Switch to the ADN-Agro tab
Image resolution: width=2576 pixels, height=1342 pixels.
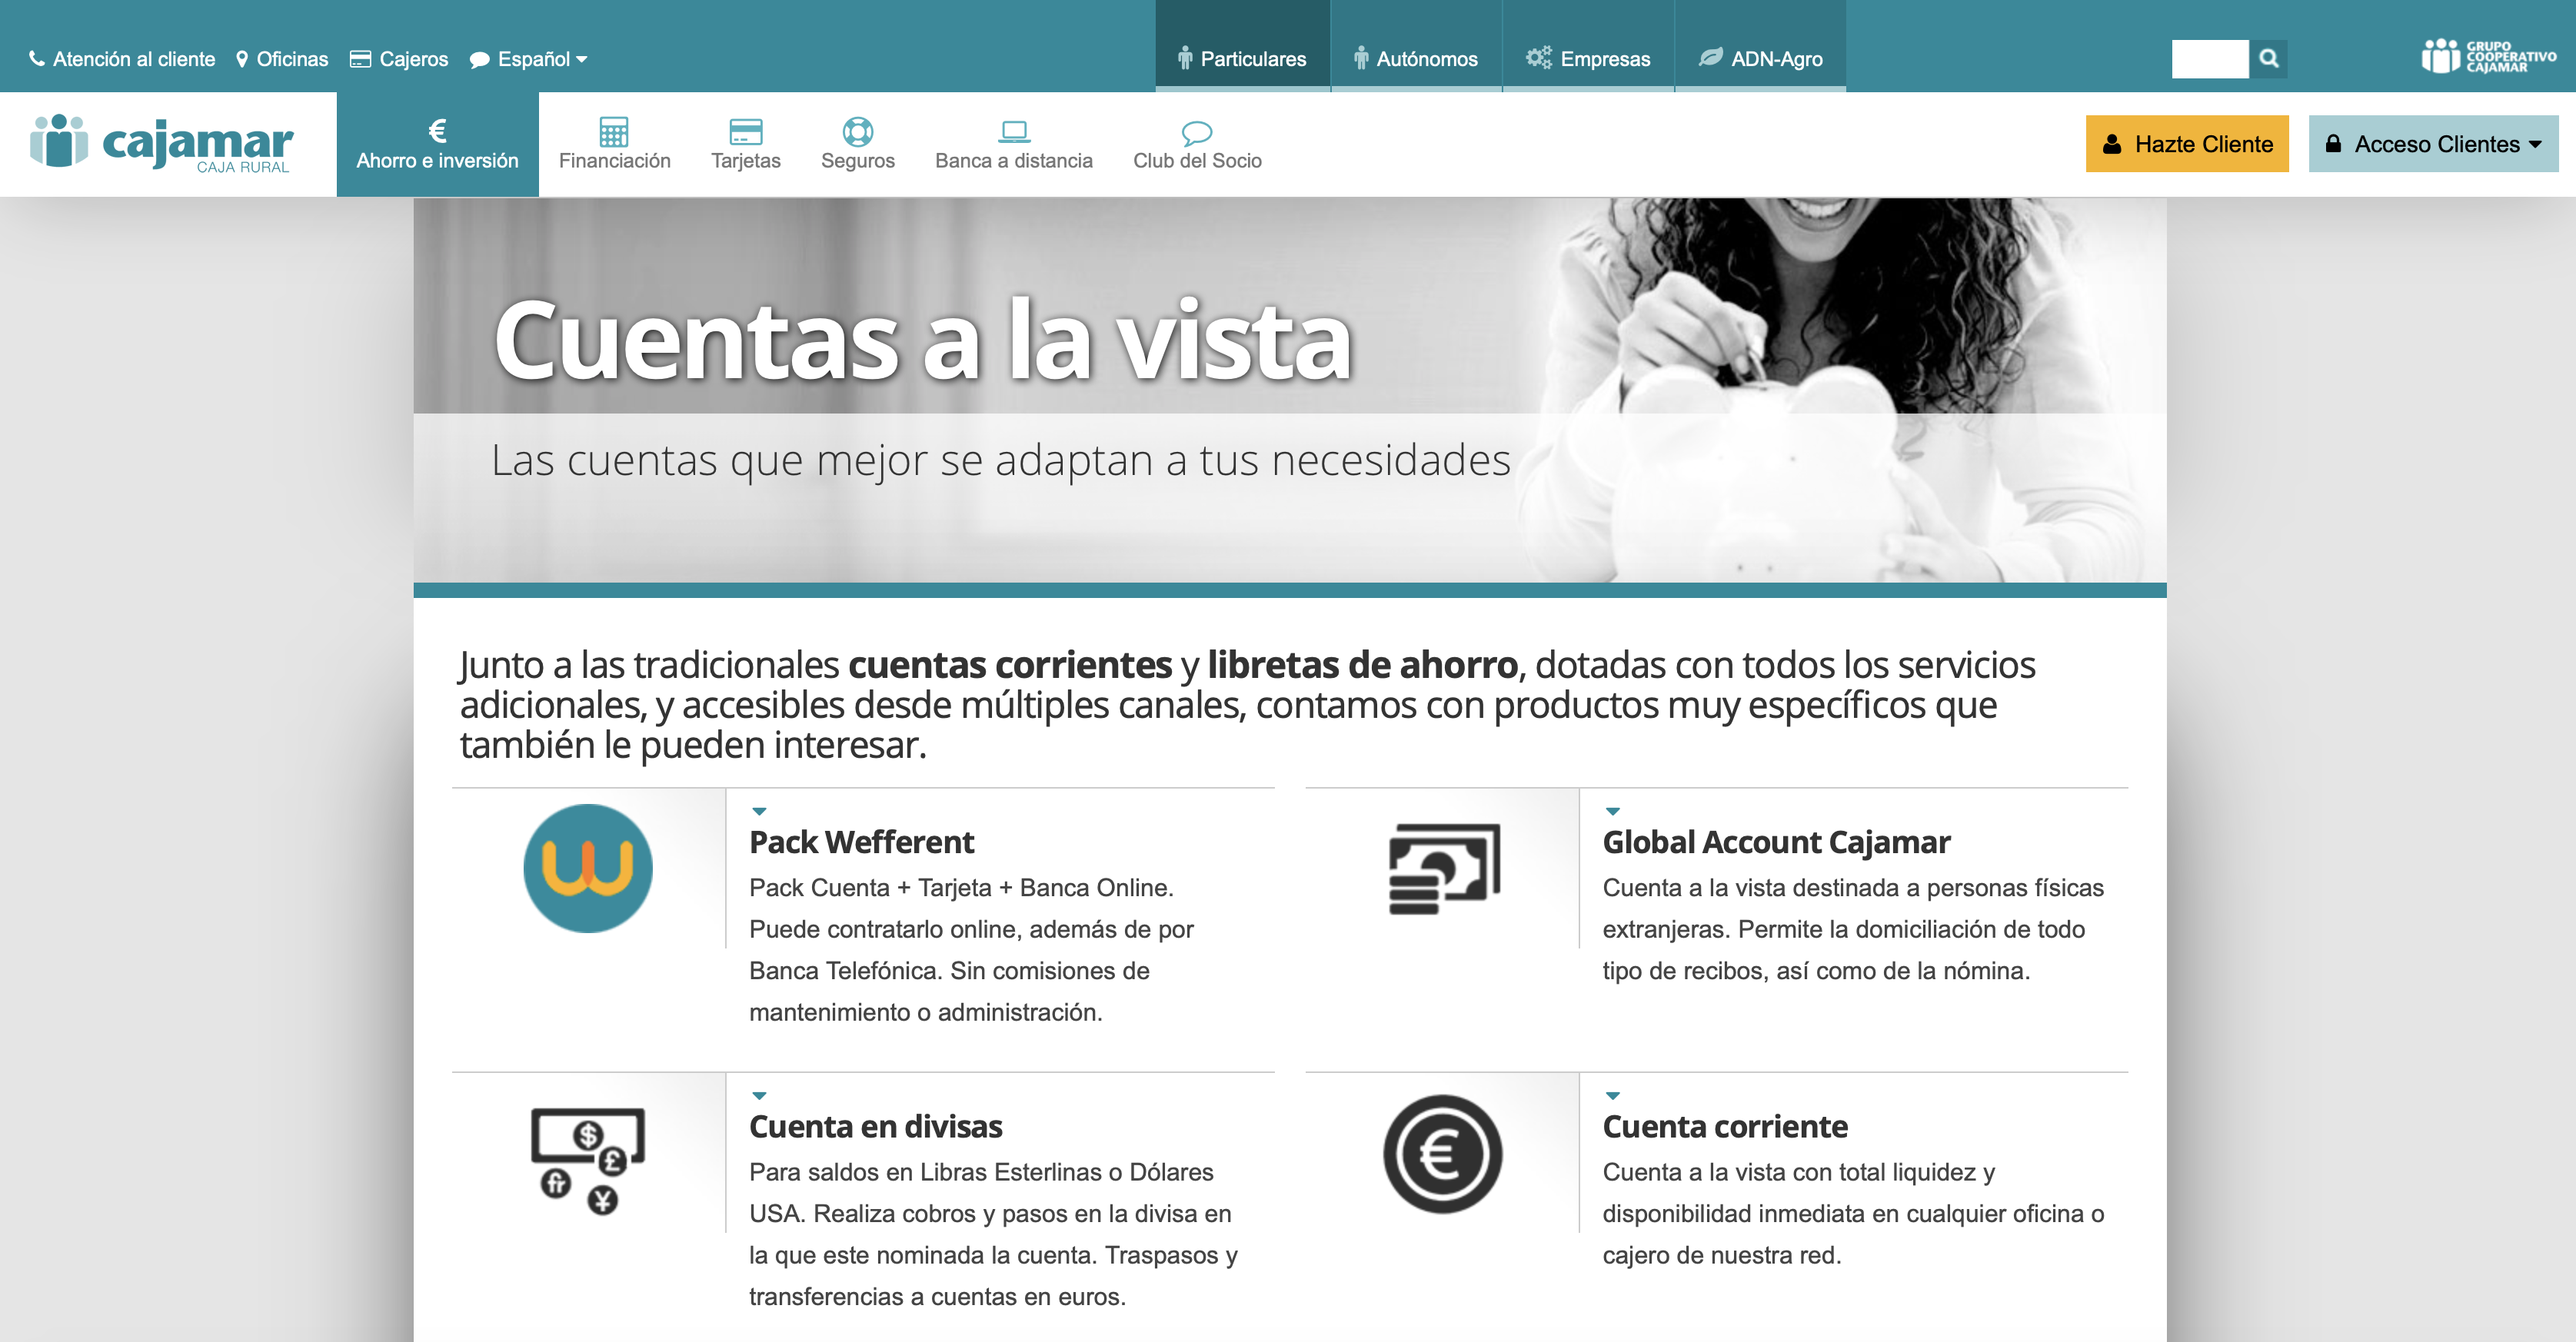tap(1761, 46)
